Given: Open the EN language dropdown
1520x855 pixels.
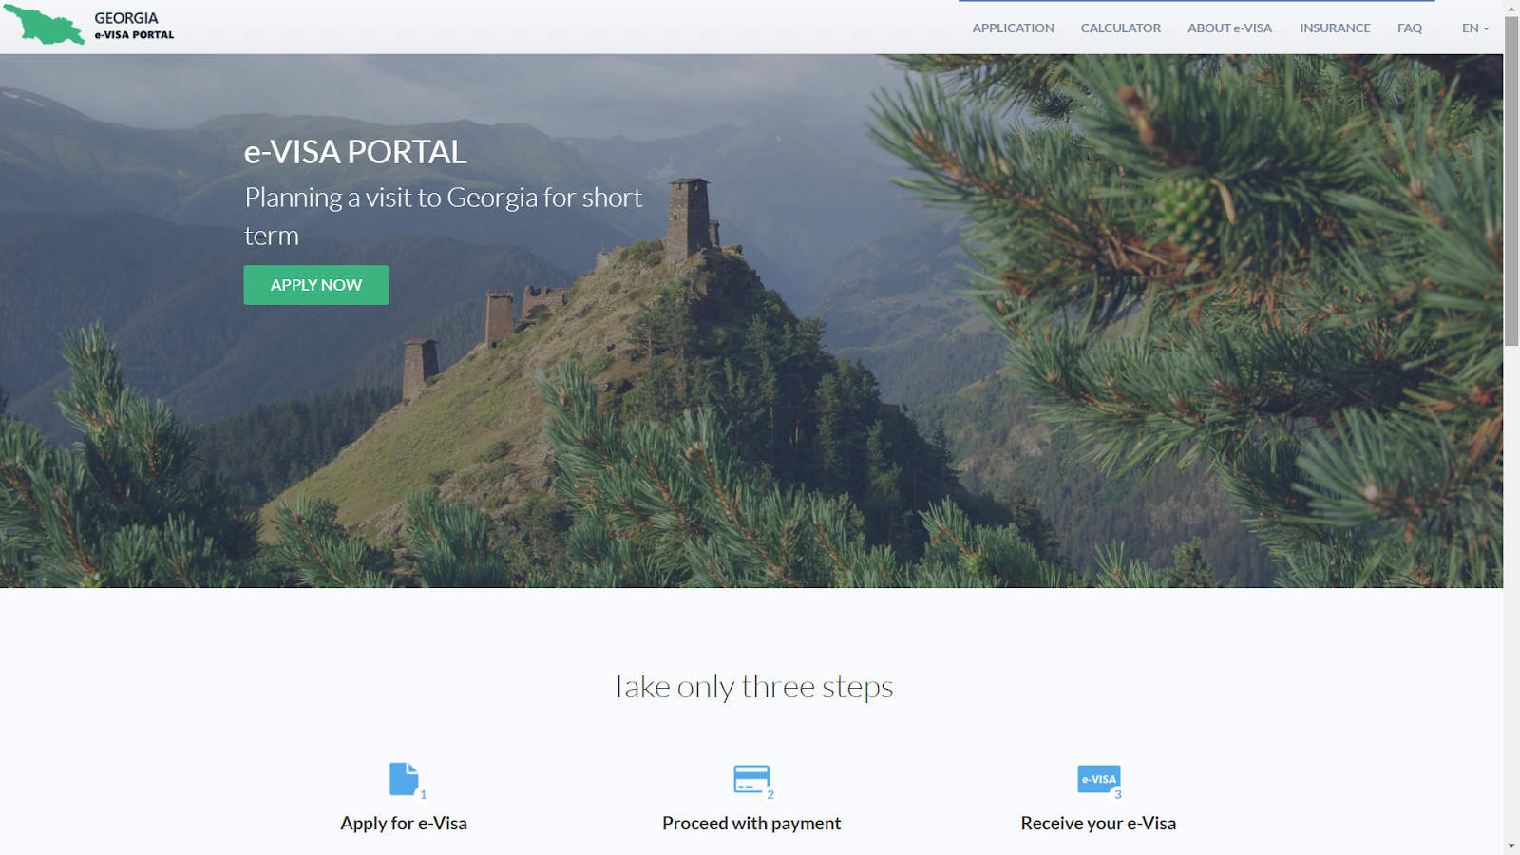Looking at the screenshot, I should click(1475, 28).
